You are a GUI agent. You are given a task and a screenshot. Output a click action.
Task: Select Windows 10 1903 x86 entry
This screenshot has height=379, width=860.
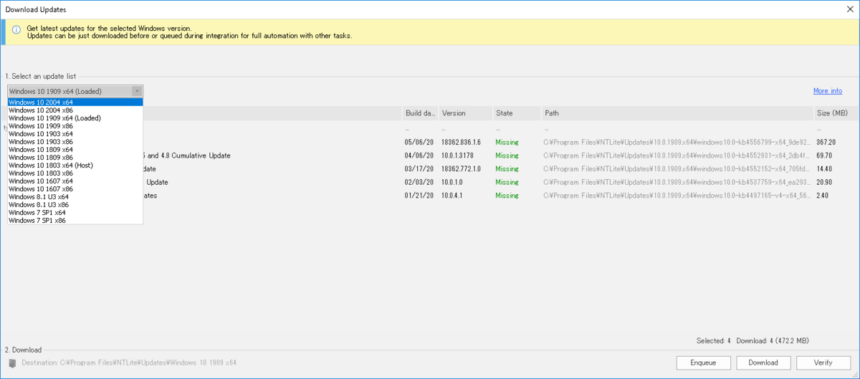[x=75, y=142]
